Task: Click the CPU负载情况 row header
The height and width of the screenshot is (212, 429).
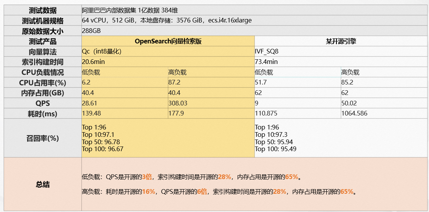Action: tap(43, 72)
